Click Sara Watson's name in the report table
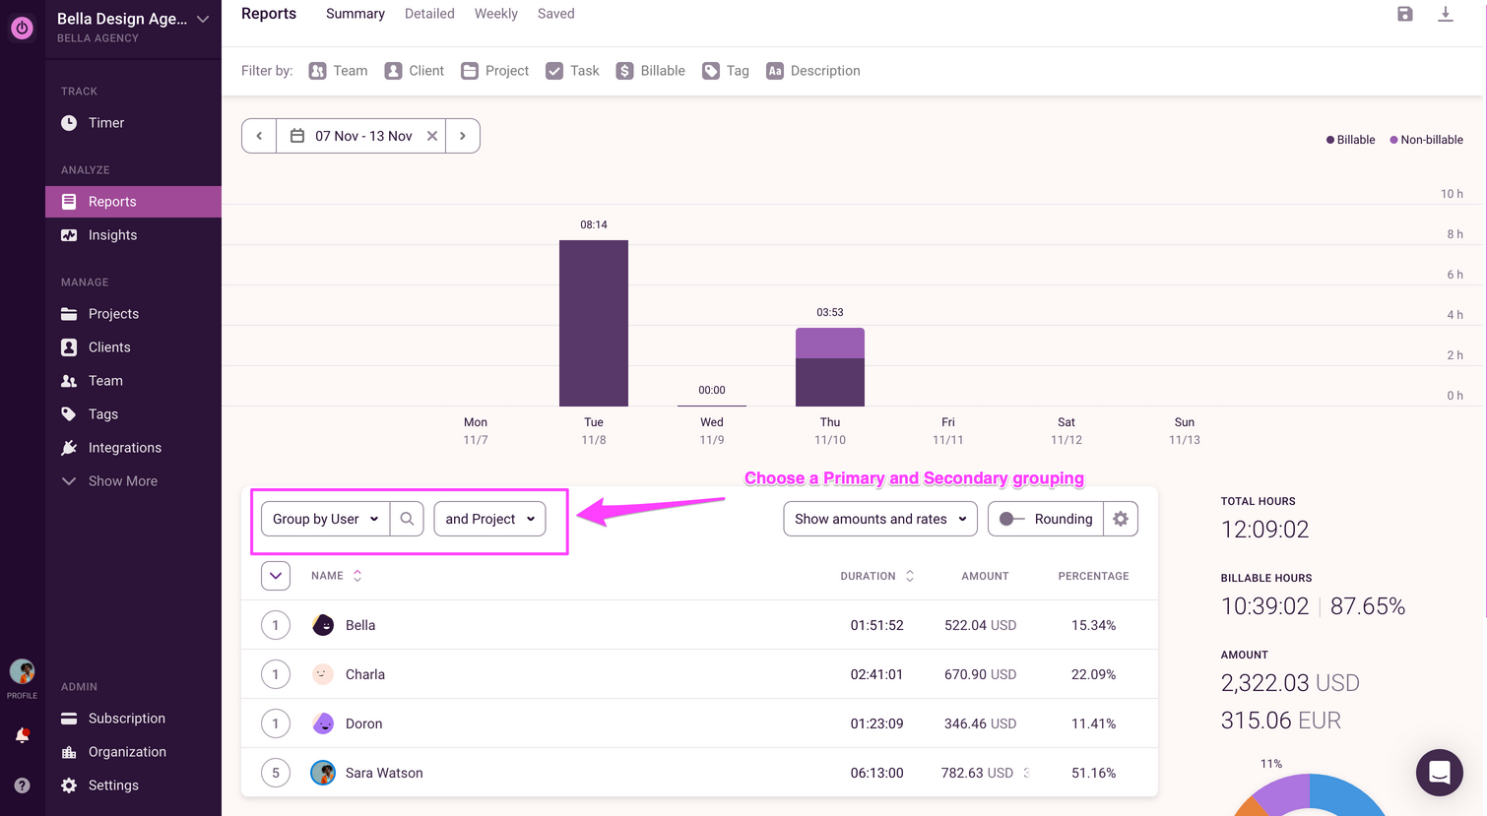 [384, 773]
